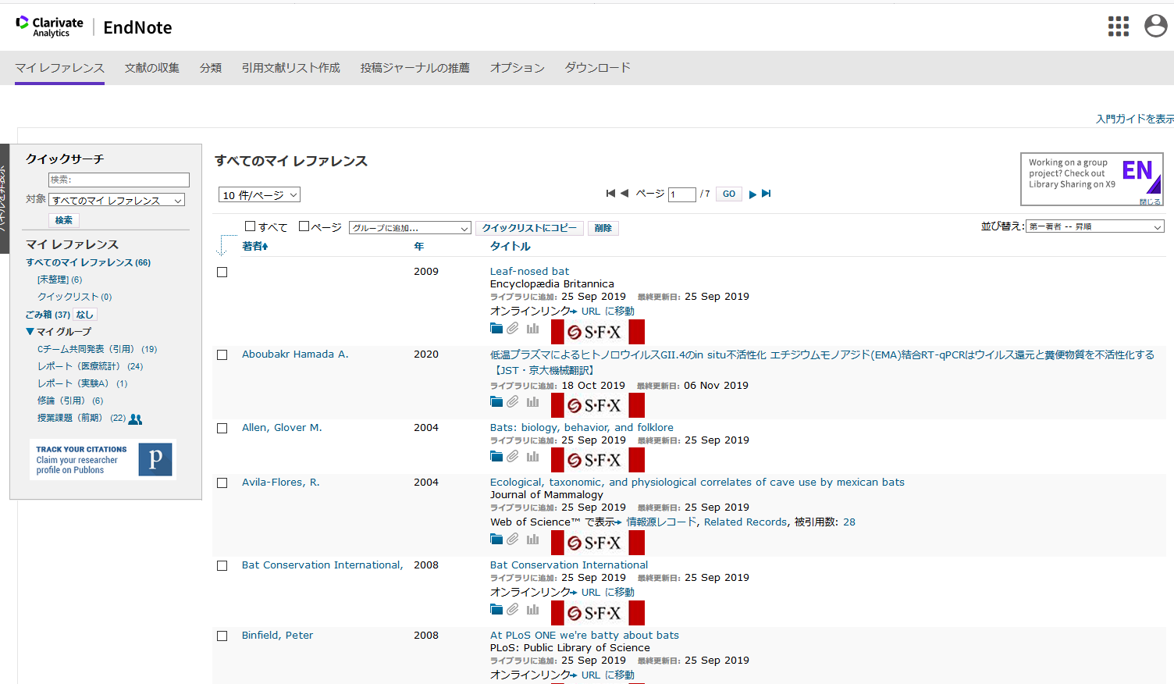Check the ページ select-page checkbox
Image resolution: width=1174 pixels, height=684 pixels.
pos(304,226)
